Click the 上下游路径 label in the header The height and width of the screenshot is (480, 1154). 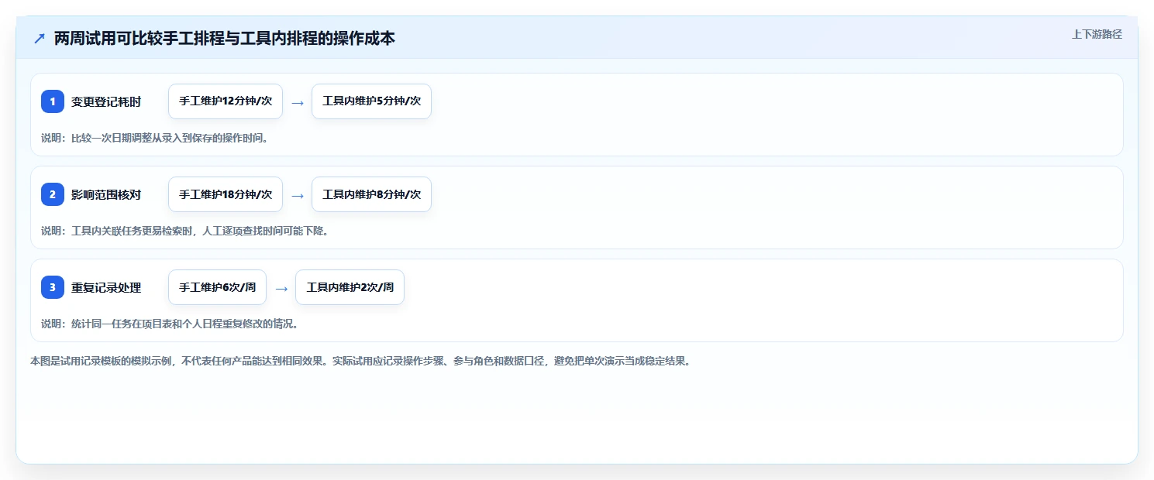click(1097, 34)
